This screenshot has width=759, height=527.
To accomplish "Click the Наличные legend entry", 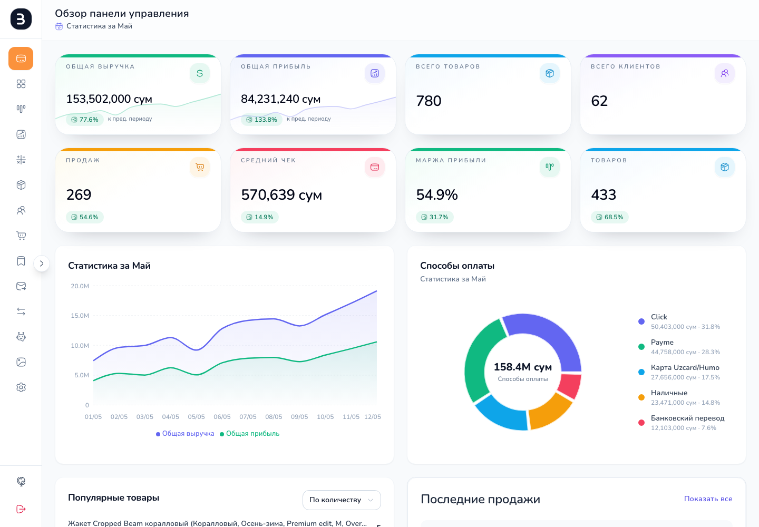I will (x=679, y=397).
